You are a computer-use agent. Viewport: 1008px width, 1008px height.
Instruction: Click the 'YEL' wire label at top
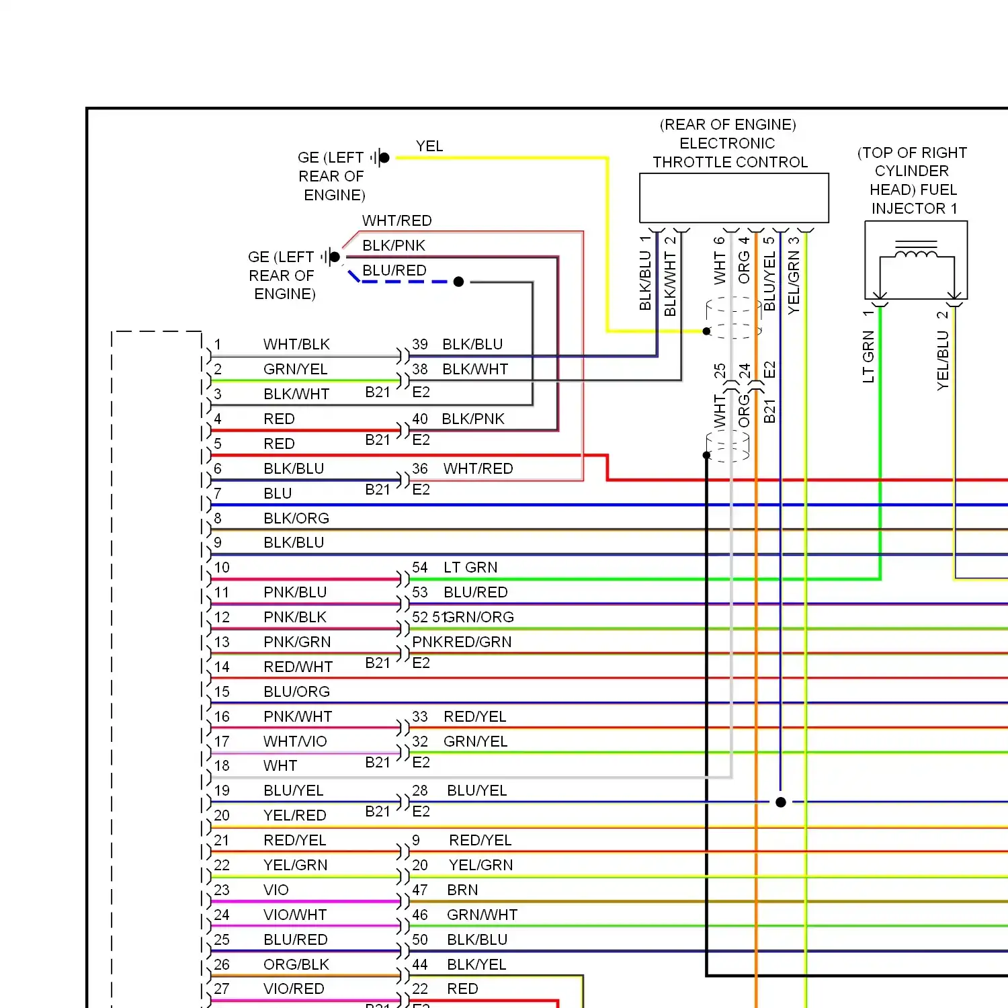coord(429,146)
